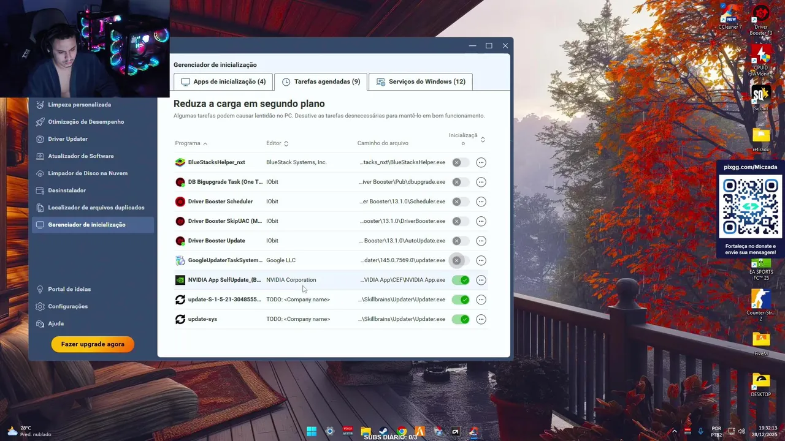Click Fazer upgrade agora button
785x441 pixels.
tap(93, 344)
